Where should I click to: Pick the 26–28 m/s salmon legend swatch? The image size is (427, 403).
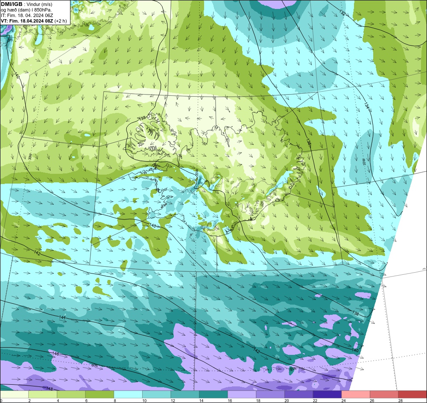(384, 394)
